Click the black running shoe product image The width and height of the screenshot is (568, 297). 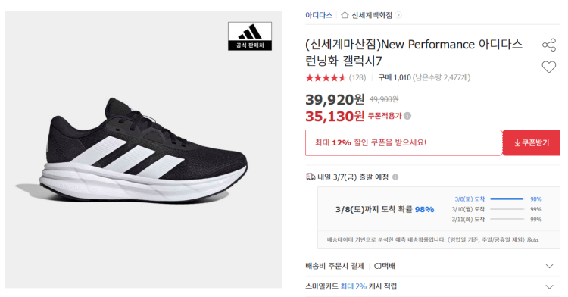coord(143,149)
